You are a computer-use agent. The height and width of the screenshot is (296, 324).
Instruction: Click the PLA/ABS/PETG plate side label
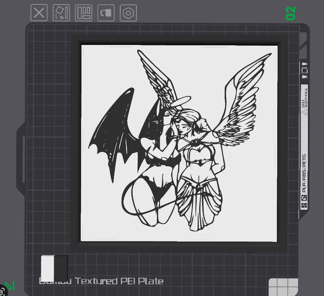[304, 173]
